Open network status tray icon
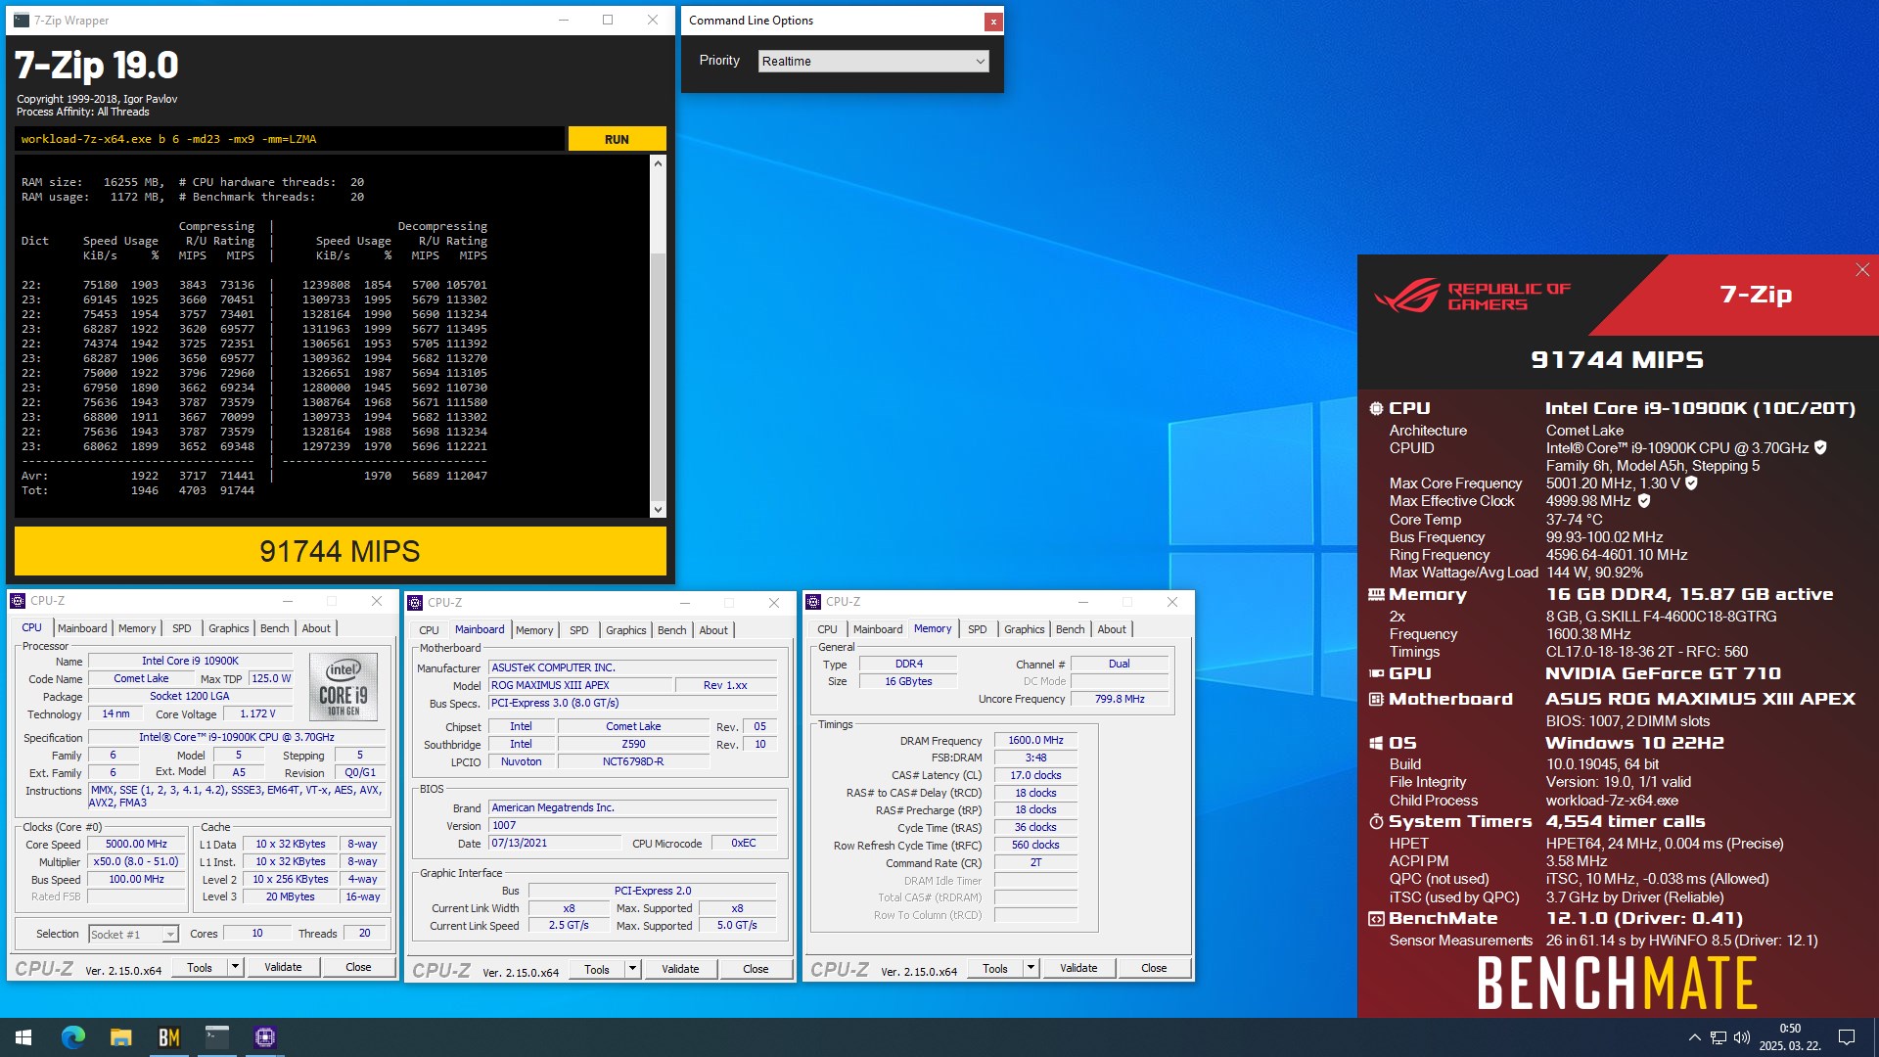The width and height of the screenshot is (1879, 1057). pos(1719,1037)
